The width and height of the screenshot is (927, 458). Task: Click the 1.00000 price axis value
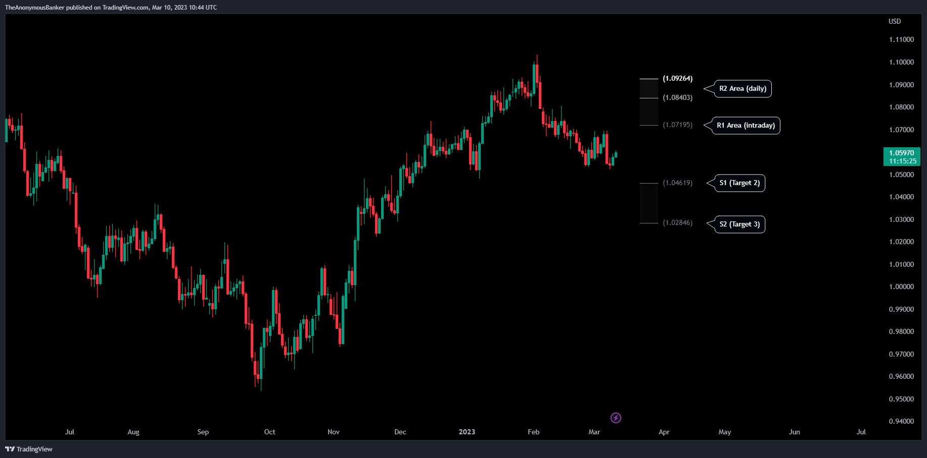tap(902, 287)
